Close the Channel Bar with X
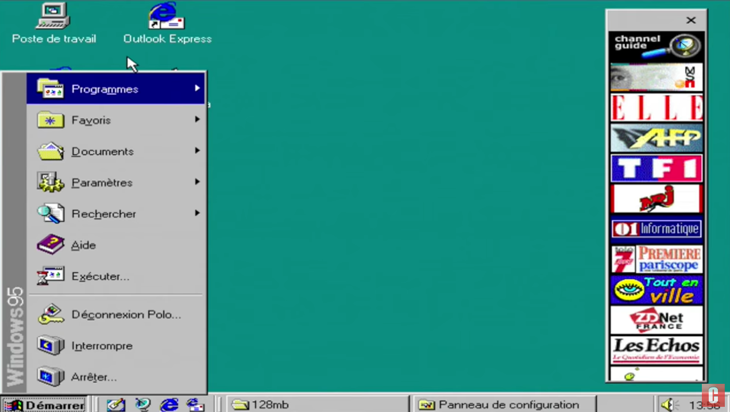Screen dimensions: 730x412 tap(691, 20)
